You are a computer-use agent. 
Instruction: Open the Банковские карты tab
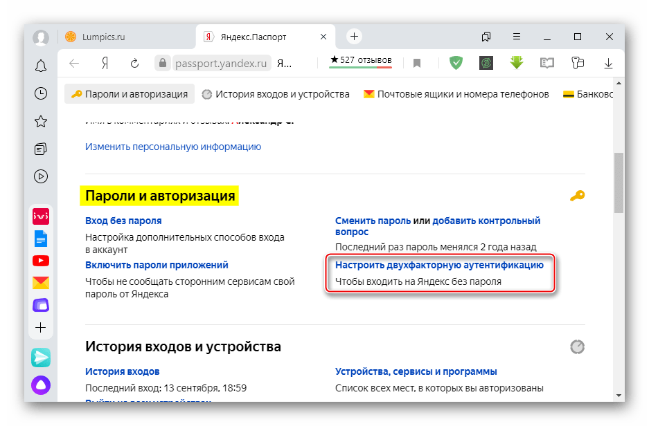588,94
